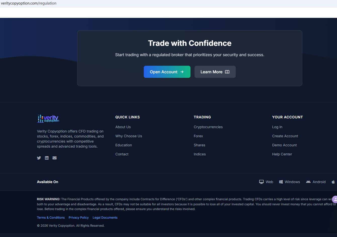Open the Privacy Policy link

[x=79, y=218]
